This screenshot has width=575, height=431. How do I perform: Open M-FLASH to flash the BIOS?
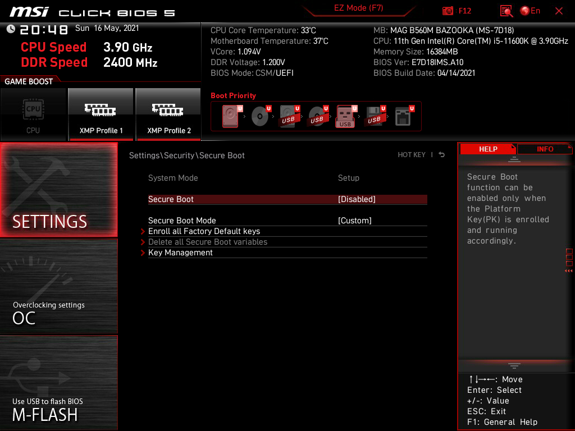point(58,383)
